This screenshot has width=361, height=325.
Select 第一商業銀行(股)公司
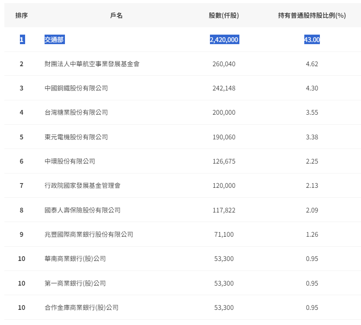[x=75, y=283]
